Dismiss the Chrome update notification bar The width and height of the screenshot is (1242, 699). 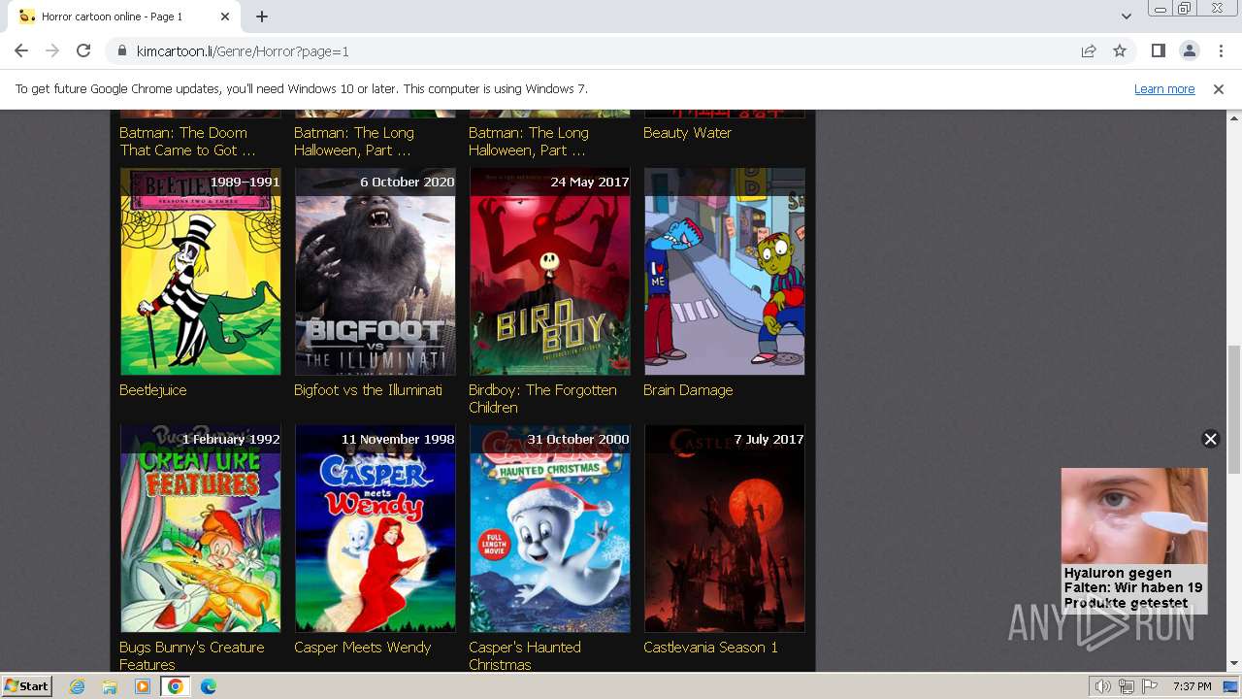click(x=1219, y=88)
